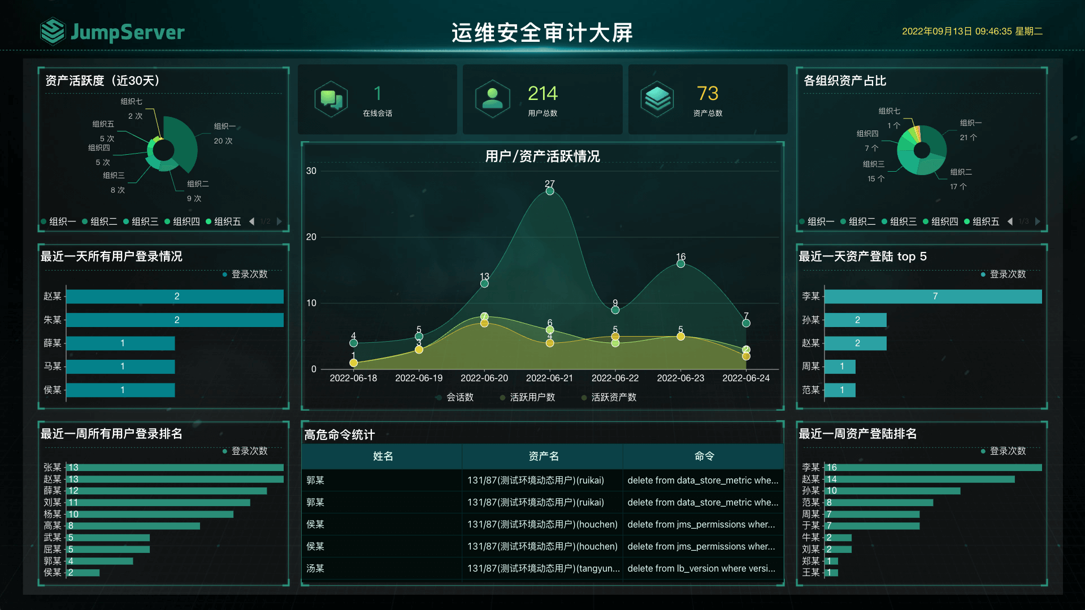Go to next legend page in organization asset ratio chart
This screenshot has height=610, width=1085.
tap(1038, 221)
